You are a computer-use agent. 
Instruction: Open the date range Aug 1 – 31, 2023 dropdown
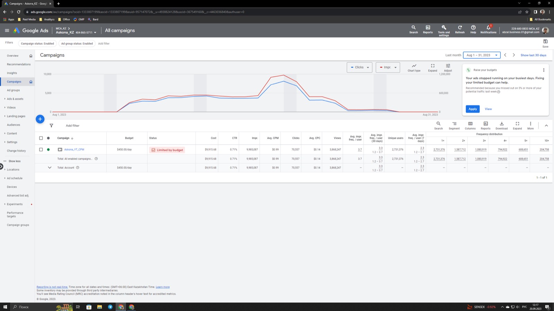(x=482, y=55)
